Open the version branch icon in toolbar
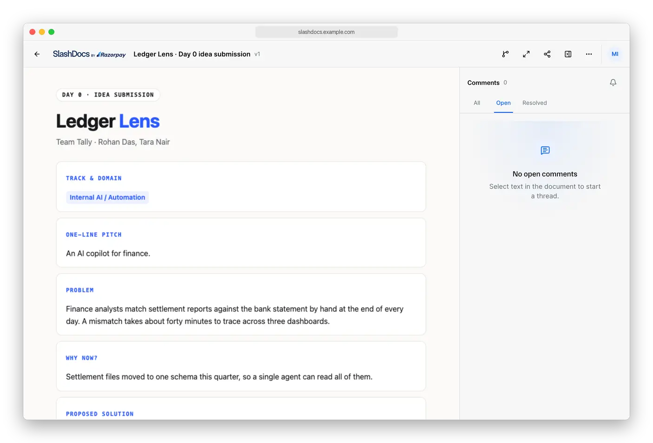653x443 pixels. pyautogui.click(x=505, y=54)
